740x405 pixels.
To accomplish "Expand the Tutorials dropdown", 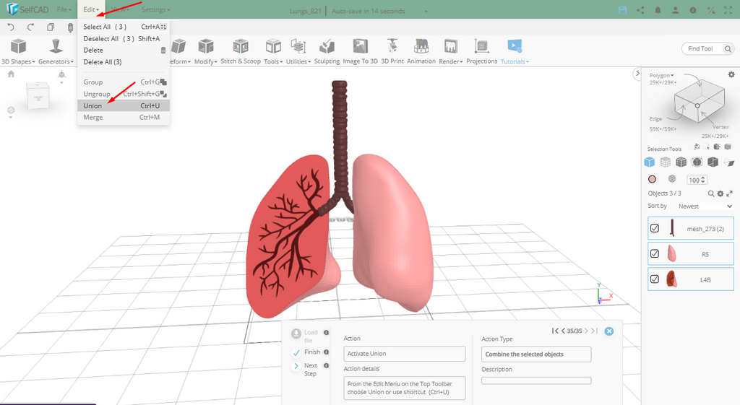I will (515, 61).
